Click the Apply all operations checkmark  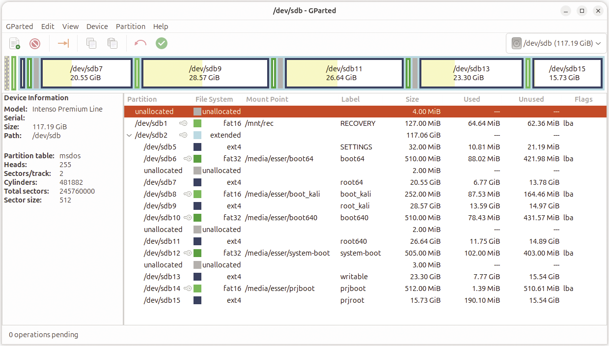162,44
